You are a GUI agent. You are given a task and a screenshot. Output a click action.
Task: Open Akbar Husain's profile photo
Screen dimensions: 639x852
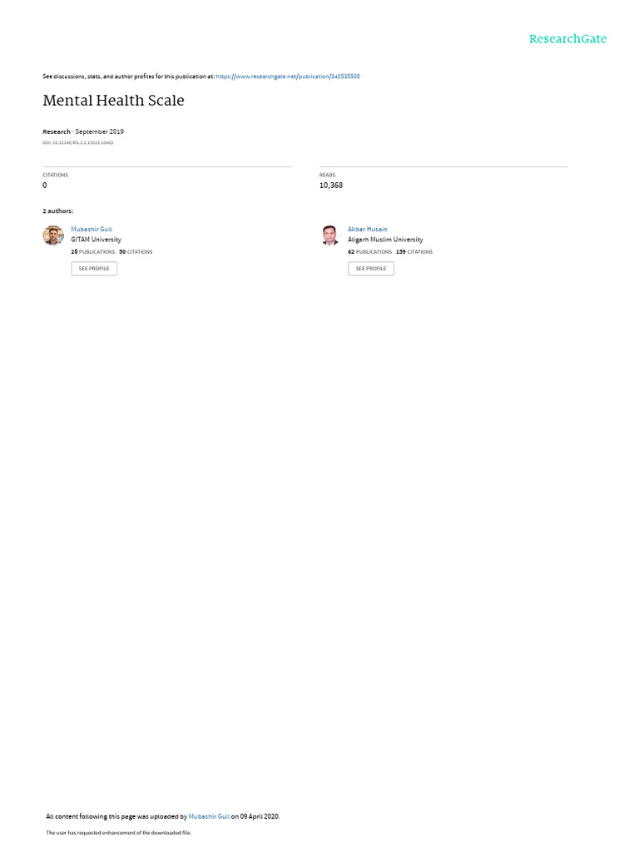coord(329,235)
